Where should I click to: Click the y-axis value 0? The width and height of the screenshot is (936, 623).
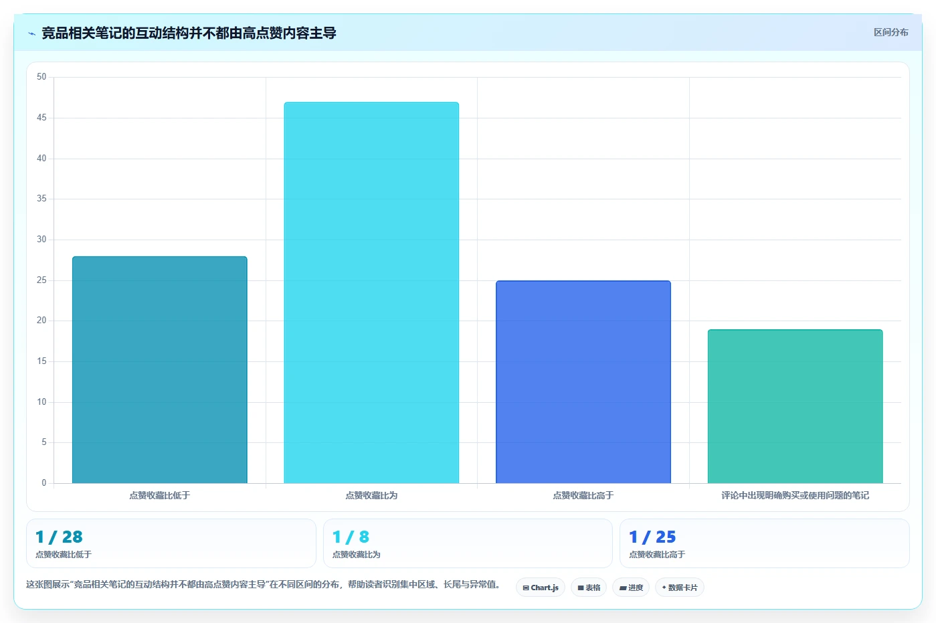pyautogui.click(x=44, y=483)
